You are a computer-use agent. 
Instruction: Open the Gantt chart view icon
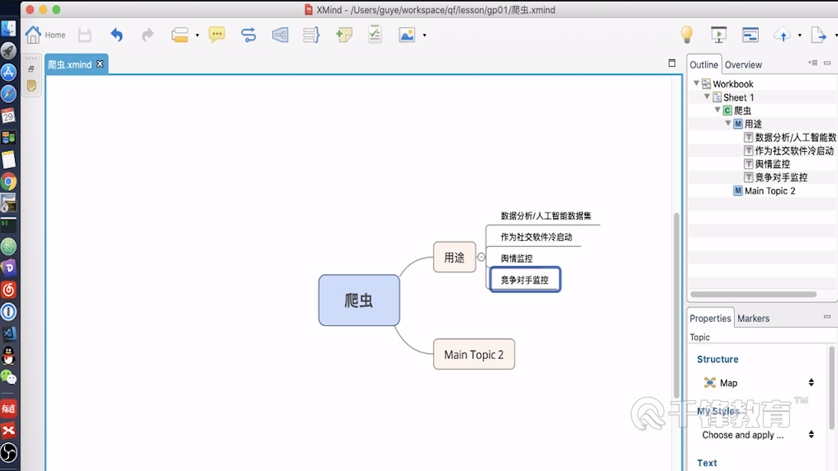(x=750, y=35)
